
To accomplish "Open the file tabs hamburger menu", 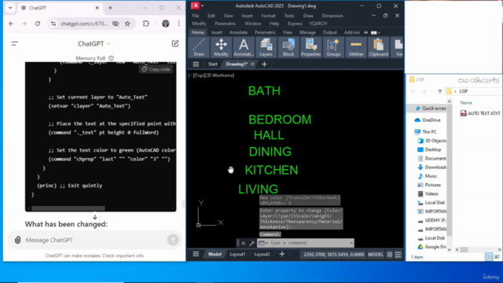I will click(x=196, y=64).
